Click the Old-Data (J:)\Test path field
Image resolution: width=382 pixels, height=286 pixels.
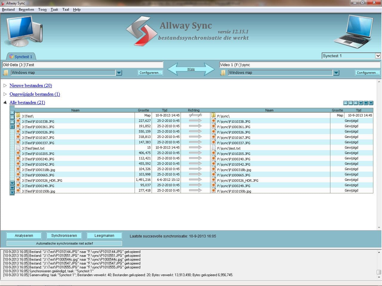tap(83, 65)
